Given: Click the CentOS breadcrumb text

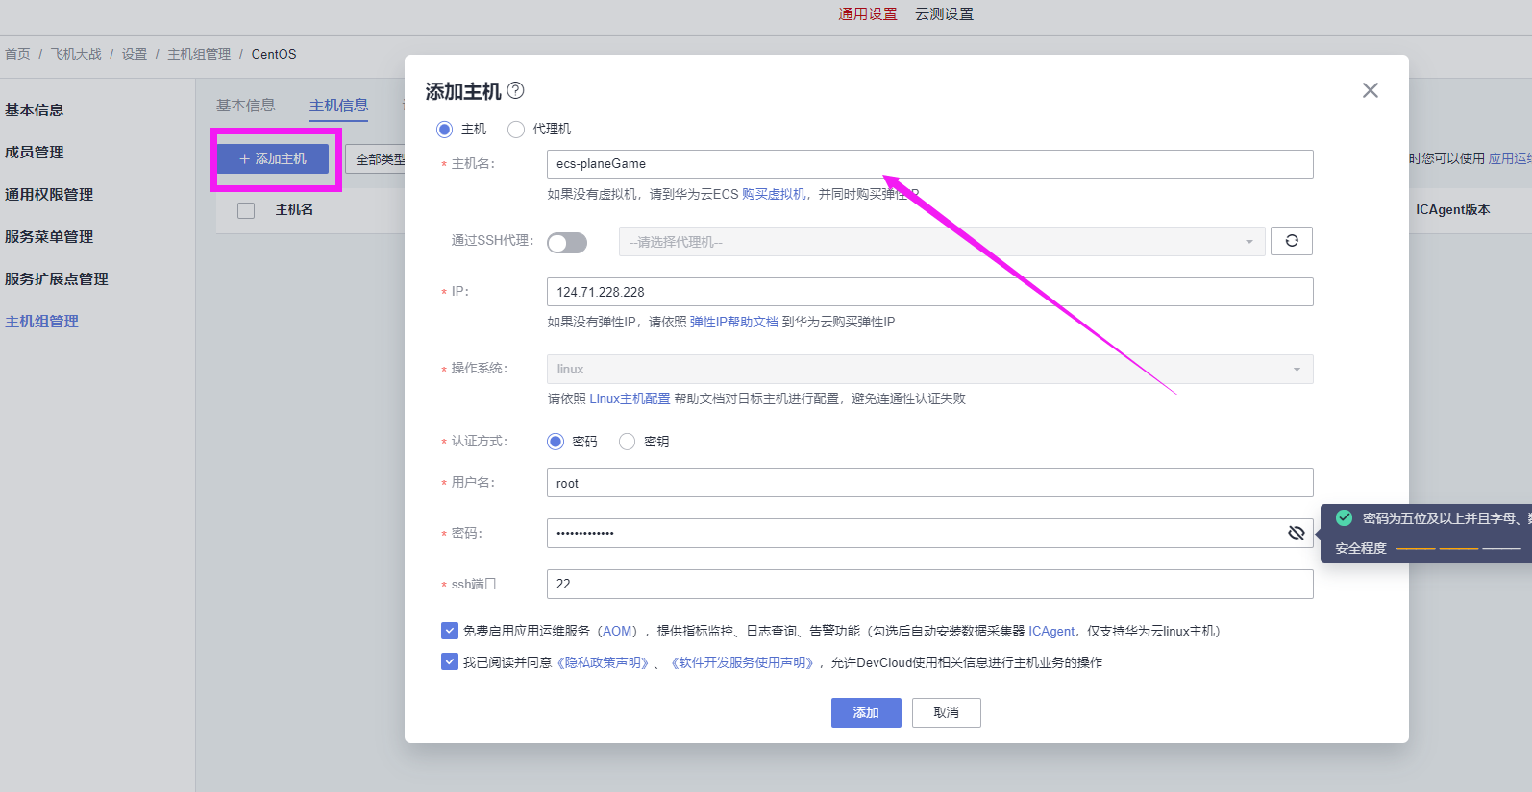Looking at the screenshot, I should (274, 54).
